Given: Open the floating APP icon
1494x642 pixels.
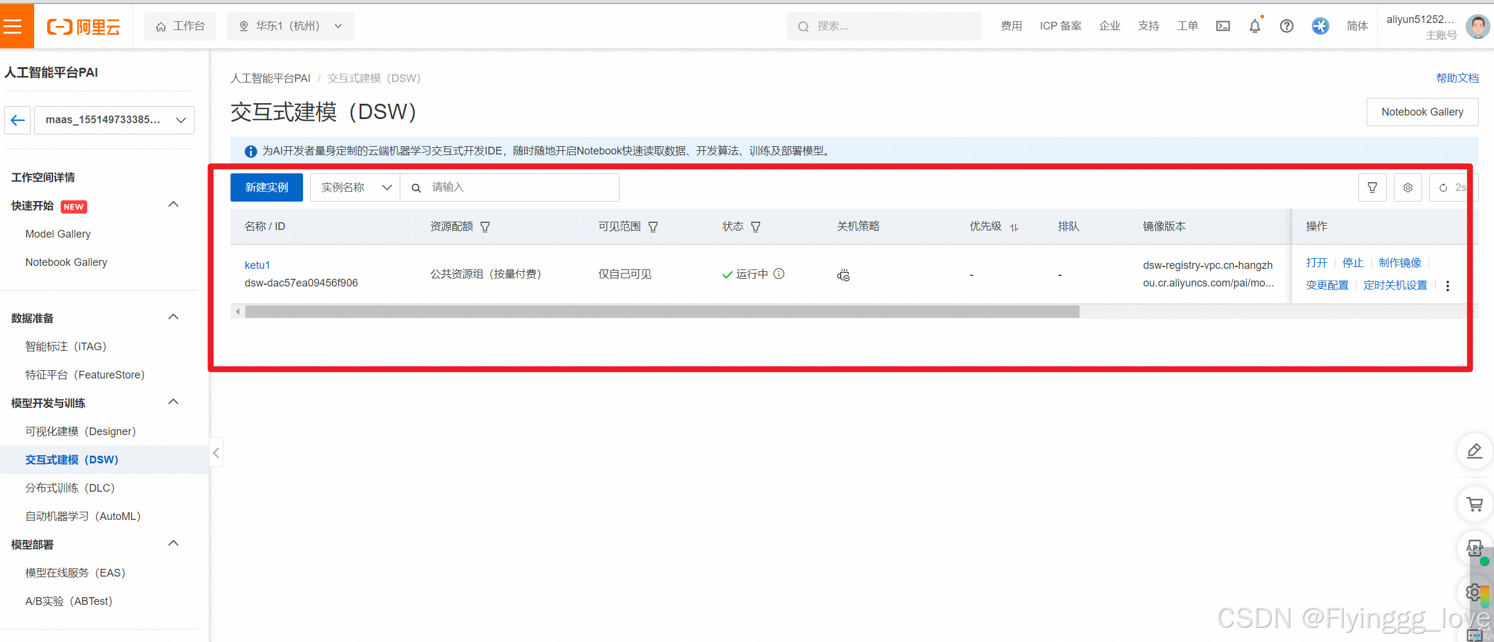Looking at the screenshot, I should (x=1475, y=548).
